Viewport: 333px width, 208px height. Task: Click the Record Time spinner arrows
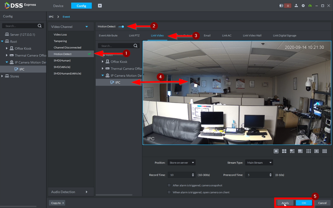pyautogui.click(x=192, y=176)
